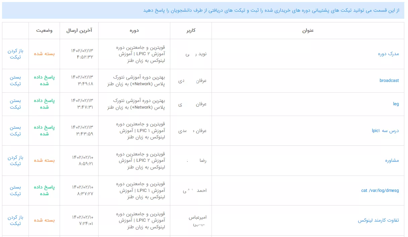Open the 'تفاوت کارمند لینوکس' ticket

point(378,221)
